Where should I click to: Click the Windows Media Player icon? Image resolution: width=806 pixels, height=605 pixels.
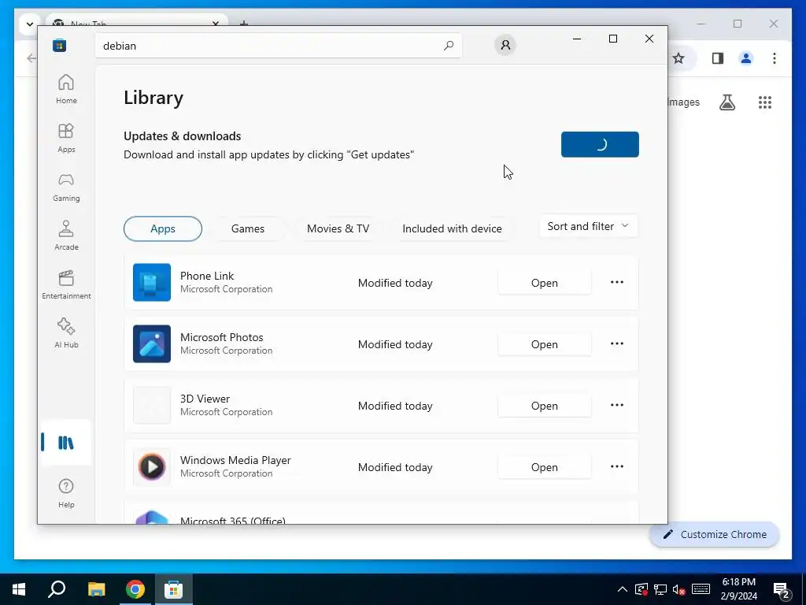tap(152, 466)
